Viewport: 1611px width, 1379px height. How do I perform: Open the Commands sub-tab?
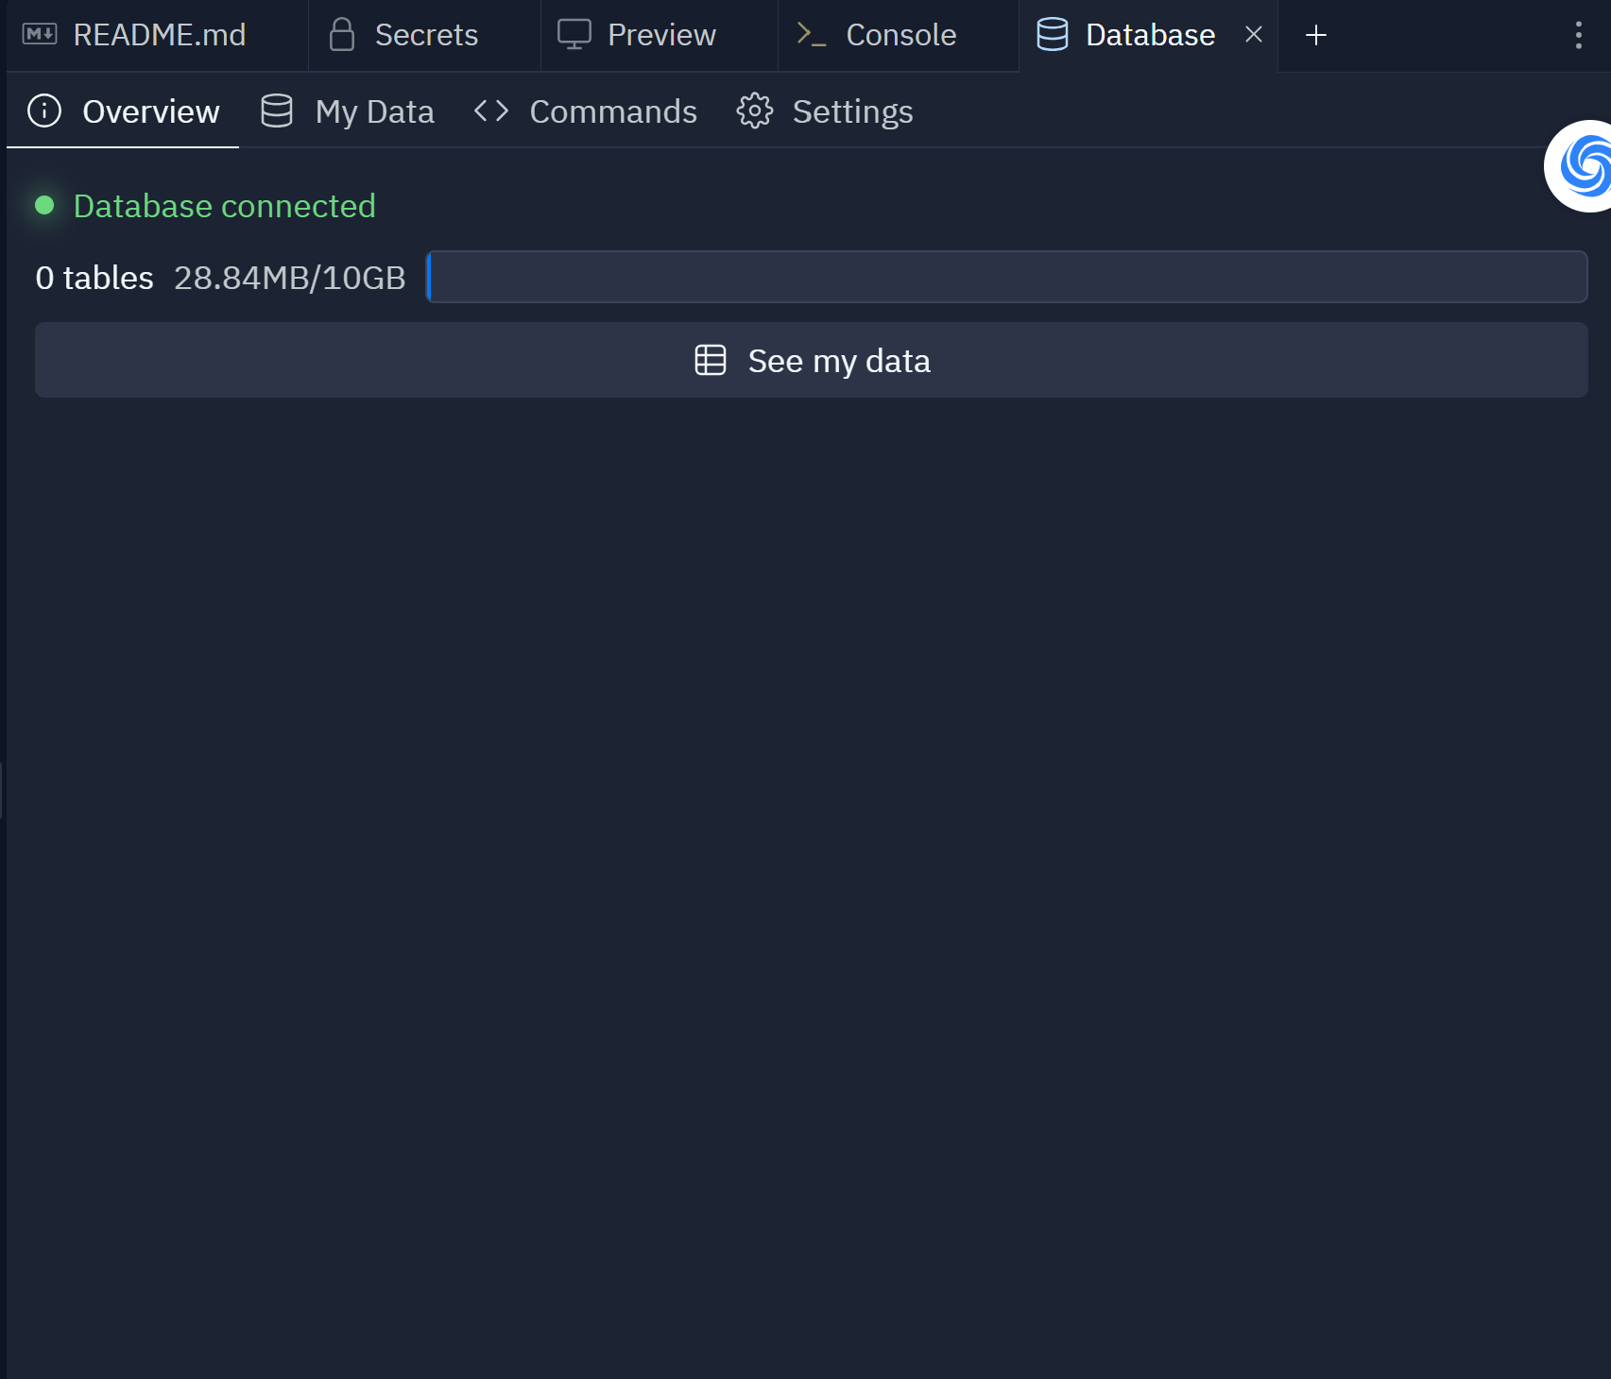pos(586,111)
